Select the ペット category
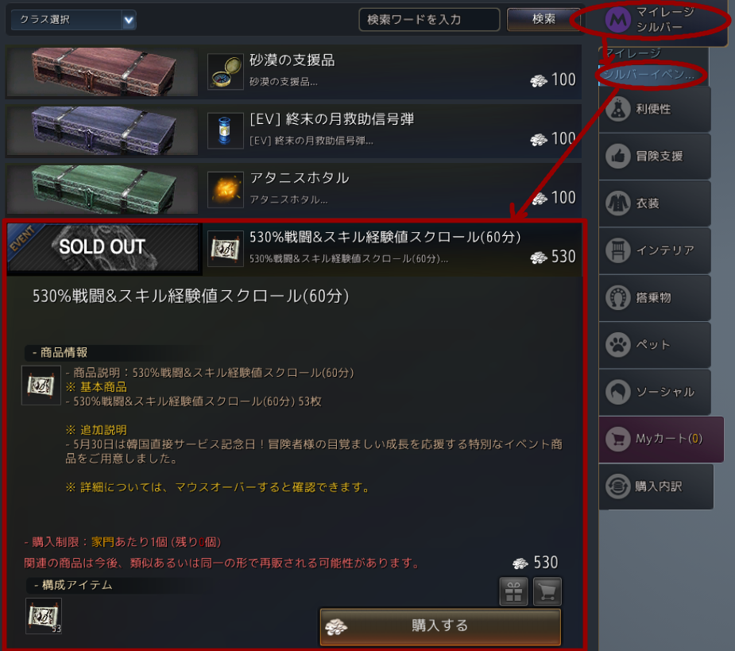 coord(655,345)
